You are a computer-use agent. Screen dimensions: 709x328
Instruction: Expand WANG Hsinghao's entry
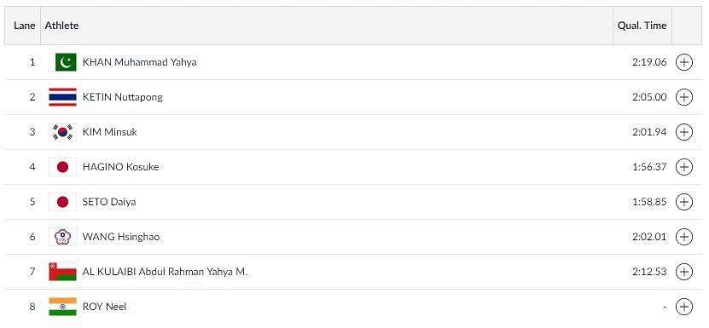[683, 237]
